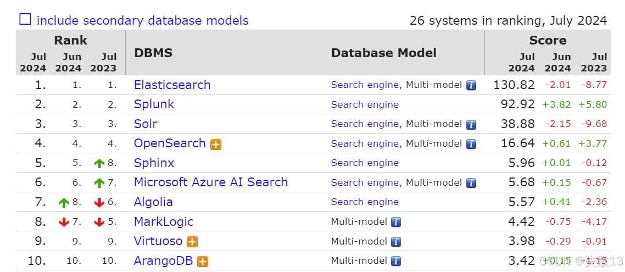Click info icon in MarkLogic row
Screen dimensions: 625x272
tap(396, 222)
